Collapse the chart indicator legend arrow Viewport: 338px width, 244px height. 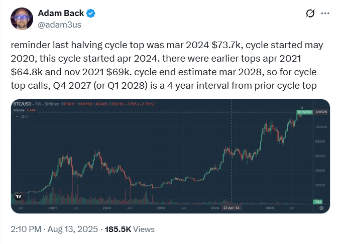pyautogui.click(x=17, y=117)
